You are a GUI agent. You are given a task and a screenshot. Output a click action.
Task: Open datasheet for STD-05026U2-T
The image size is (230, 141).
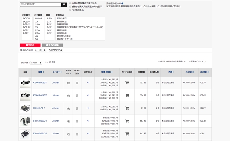(x=68, y=134)
